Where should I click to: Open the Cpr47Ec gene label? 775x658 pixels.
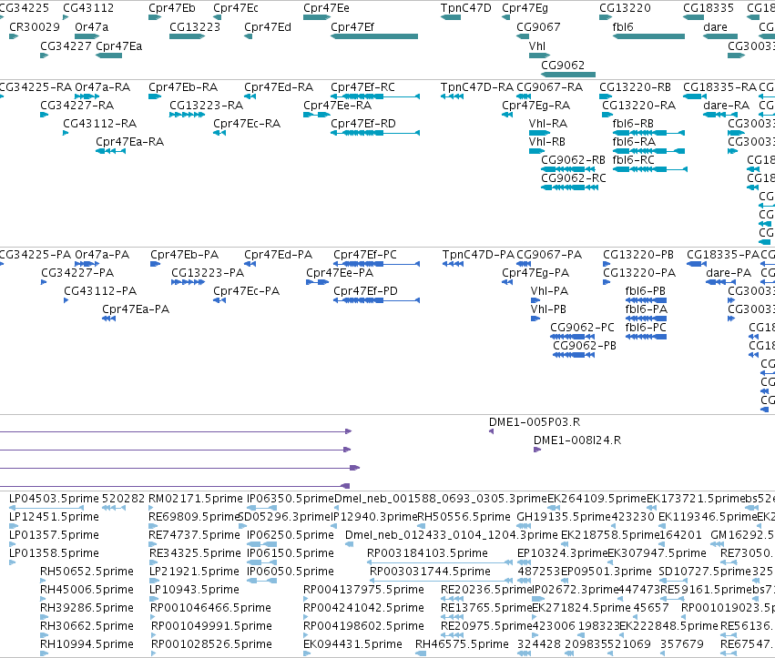(x=236, y=8)
